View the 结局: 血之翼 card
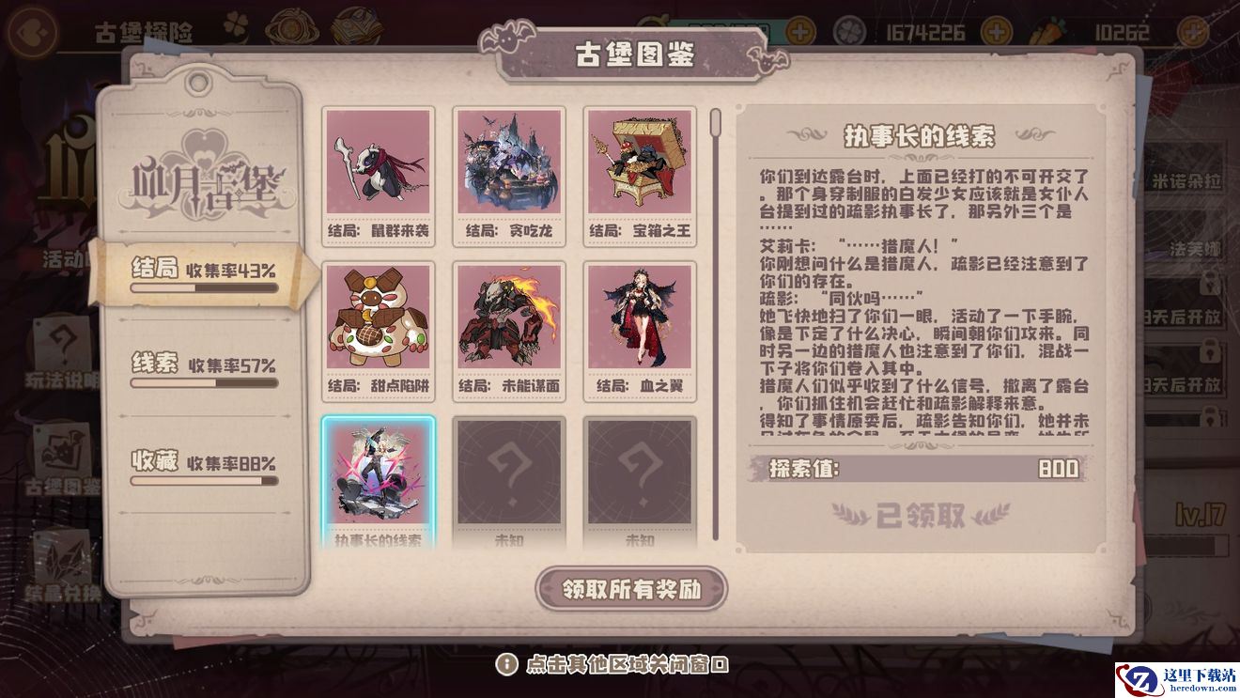Screen dimensions: 1240x698 tap(640, 330)
